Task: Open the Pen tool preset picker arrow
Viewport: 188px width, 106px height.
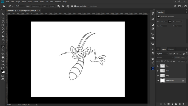Action: tap(12, 6)
